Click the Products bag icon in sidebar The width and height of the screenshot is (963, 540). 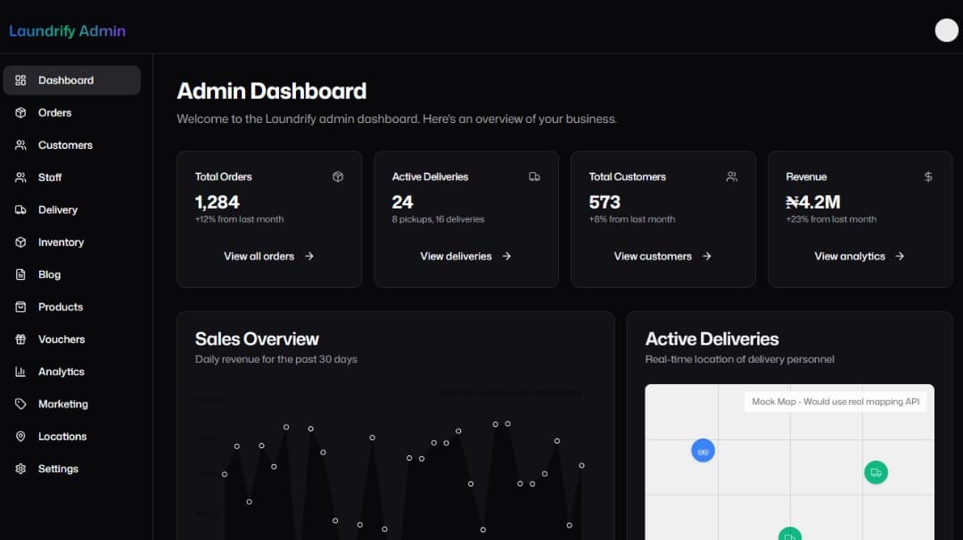(x=21, y=307)
